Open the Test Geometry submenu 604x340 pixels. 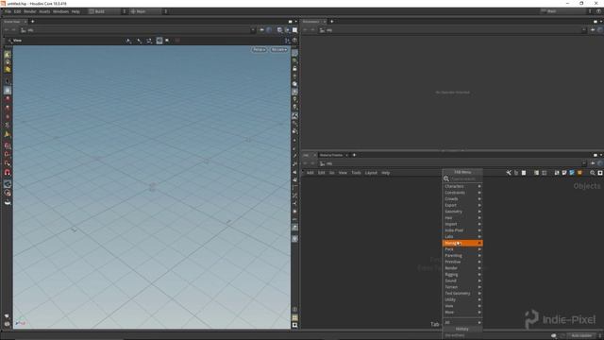click(x=462, y=294)
